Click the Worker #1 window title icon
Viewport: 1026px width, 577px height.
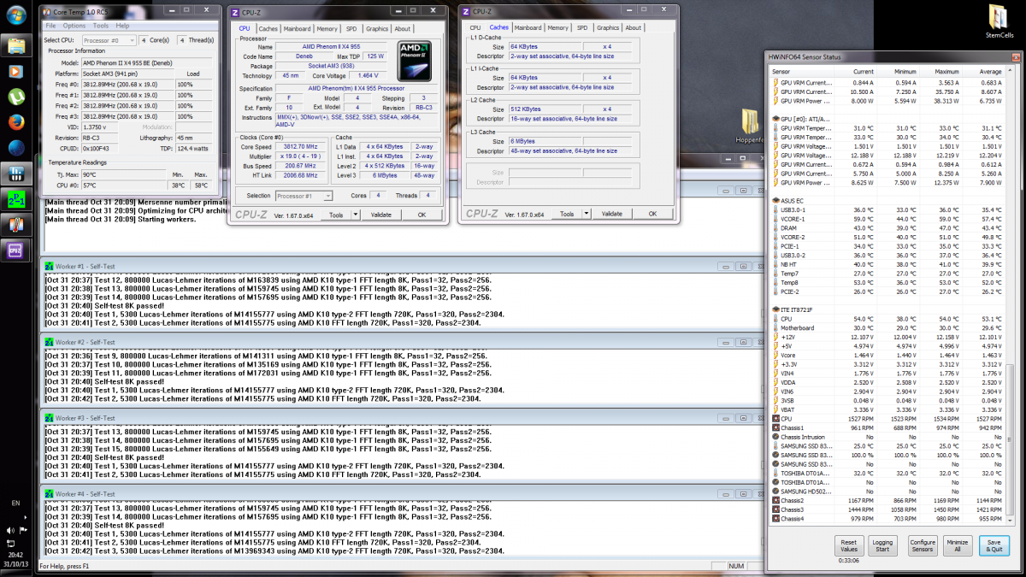[49, 265]
